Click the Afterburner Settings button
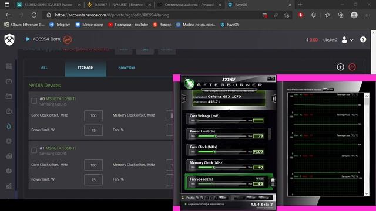 pyautogui.click(x=264, y=198)
